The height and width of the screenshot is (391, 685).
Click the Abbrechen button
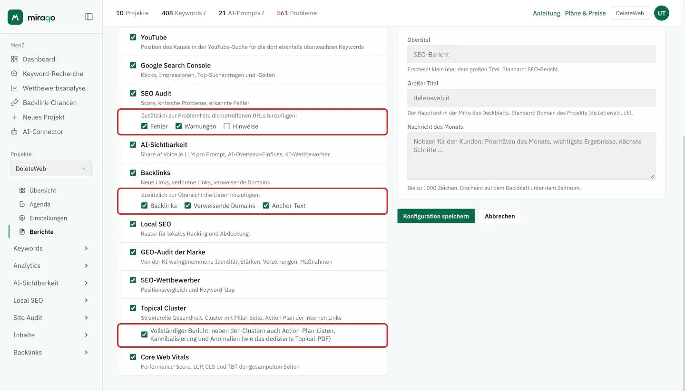point(500,216)
